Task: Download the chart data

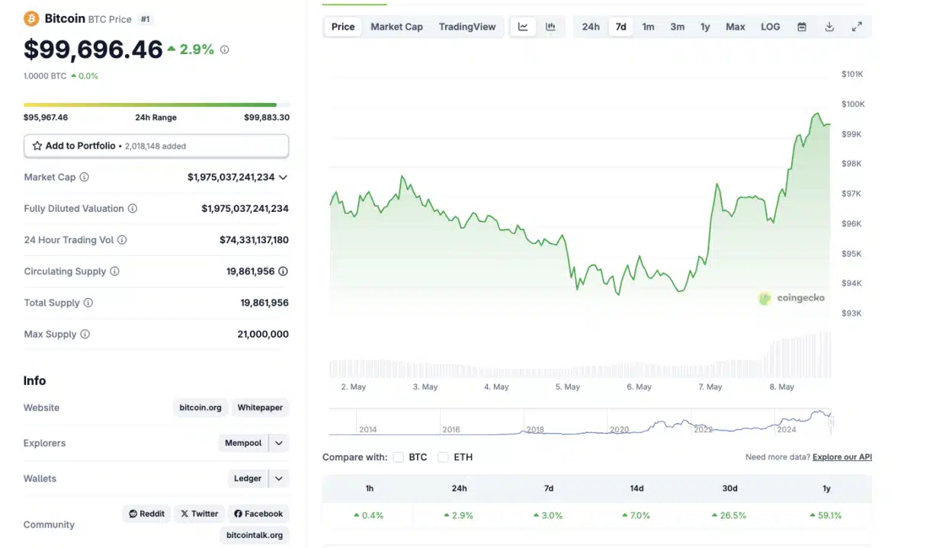Action: pyautogui.click(x=829, y=26)
